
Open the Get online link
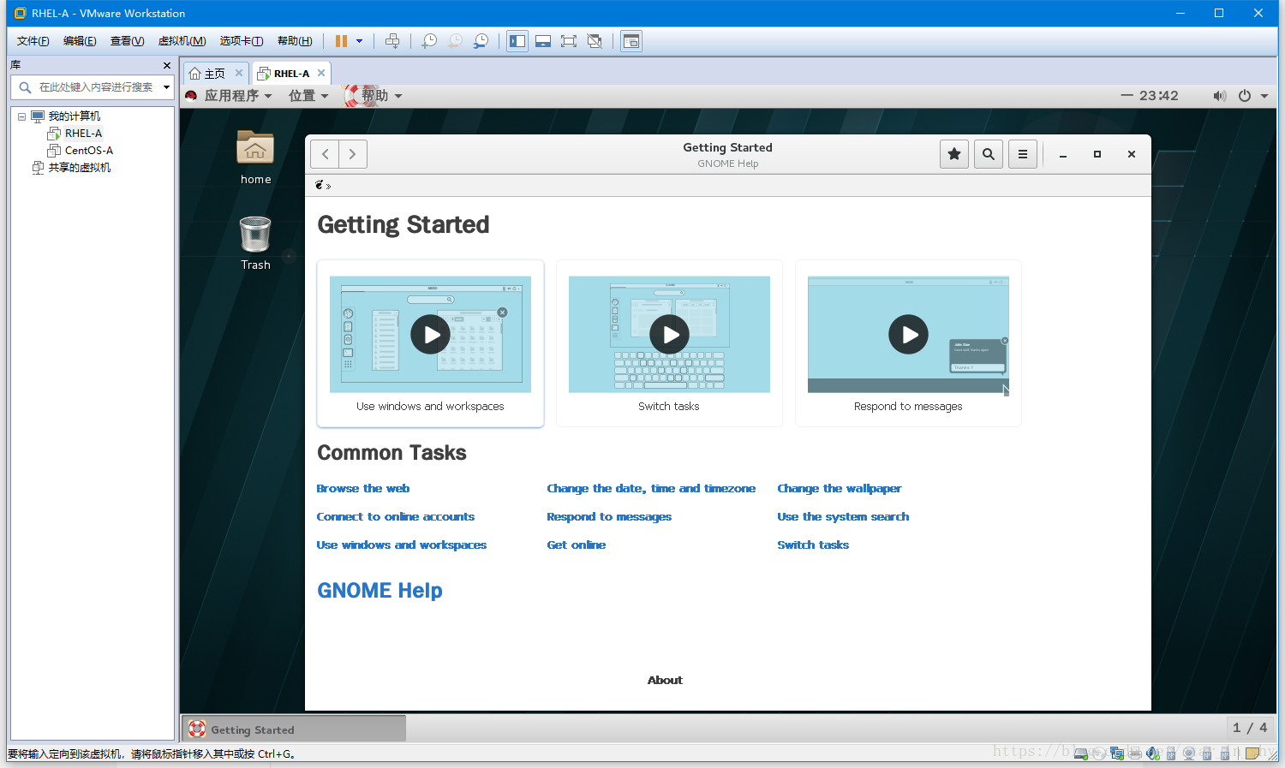[577, 545]
